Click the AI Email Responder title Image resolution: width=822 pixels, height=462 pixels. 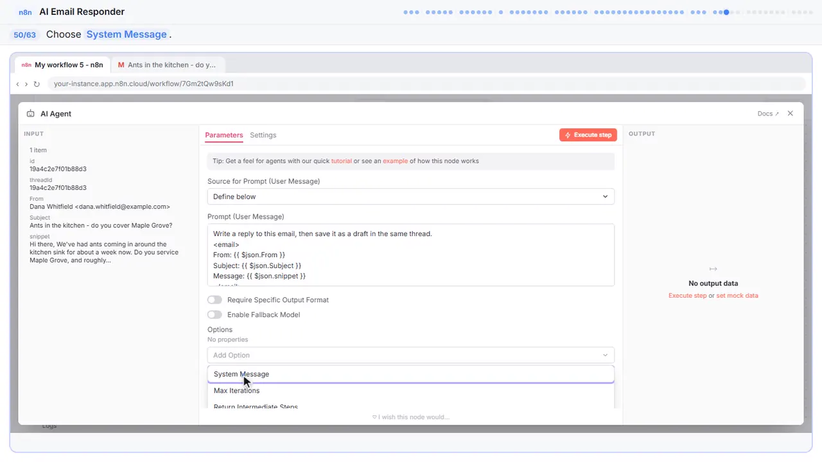pyautogui.click(x=82, y=12)
